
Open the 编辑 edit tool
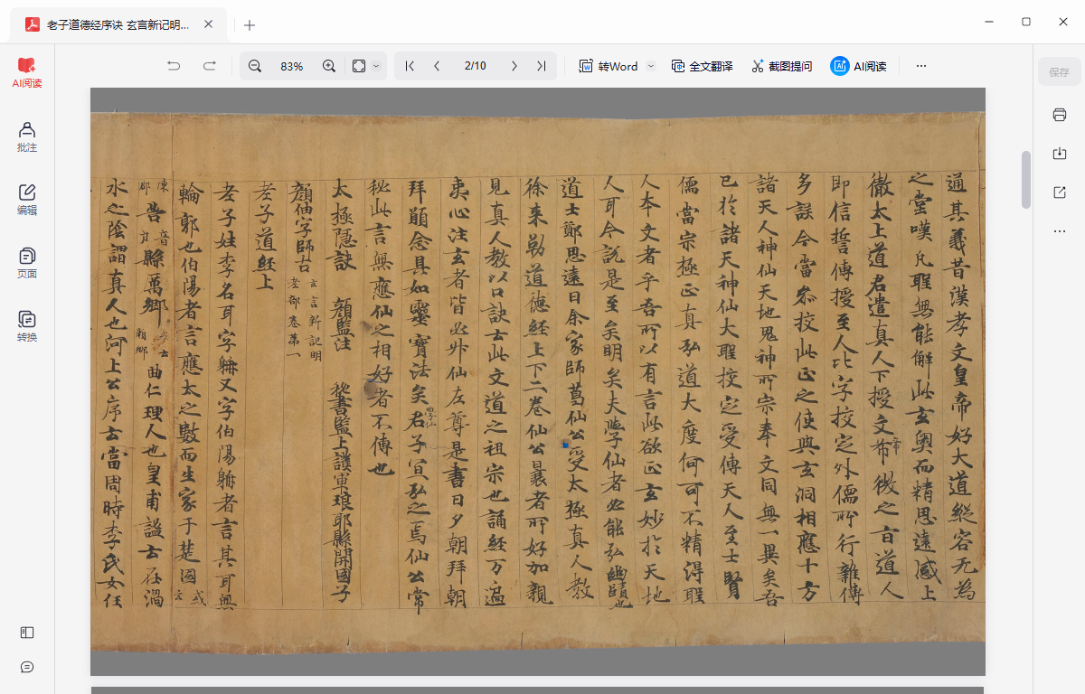pos(27,201)
